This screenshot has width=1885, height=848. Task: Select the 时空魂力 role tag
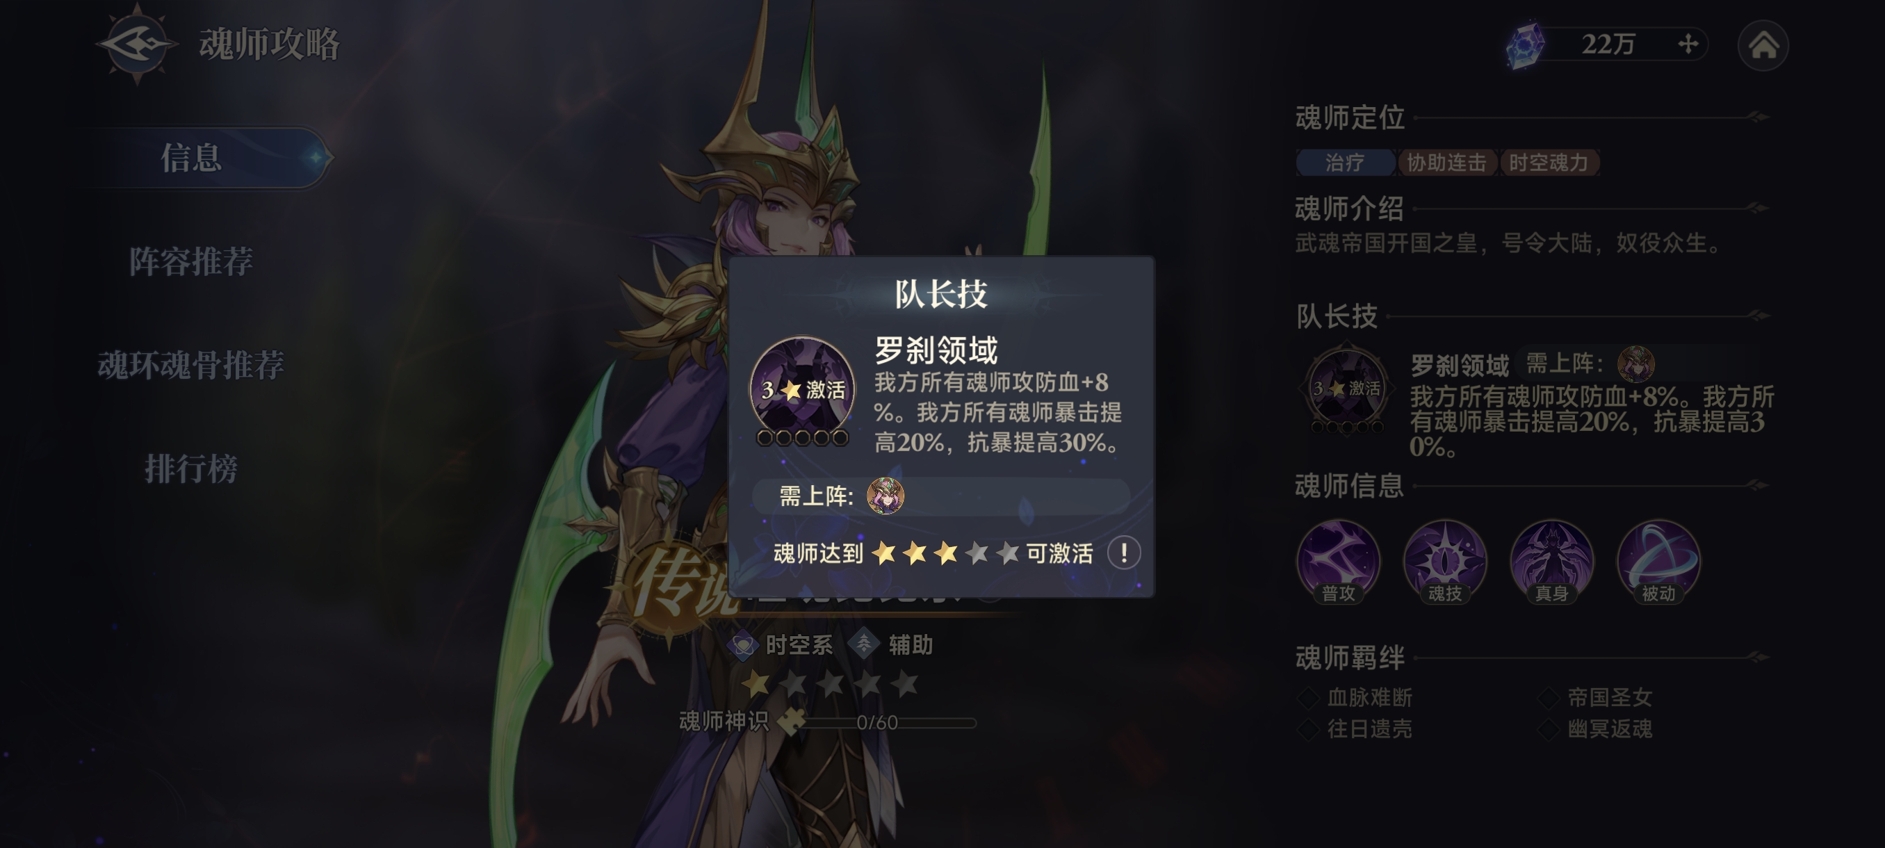coord(1549,162)
